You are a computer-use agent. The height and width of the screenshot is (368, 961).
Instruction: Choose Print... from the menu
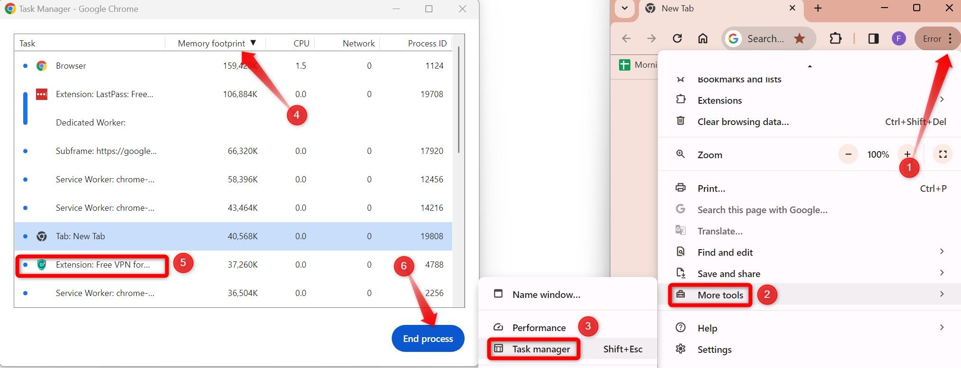(x=809, y=188)
